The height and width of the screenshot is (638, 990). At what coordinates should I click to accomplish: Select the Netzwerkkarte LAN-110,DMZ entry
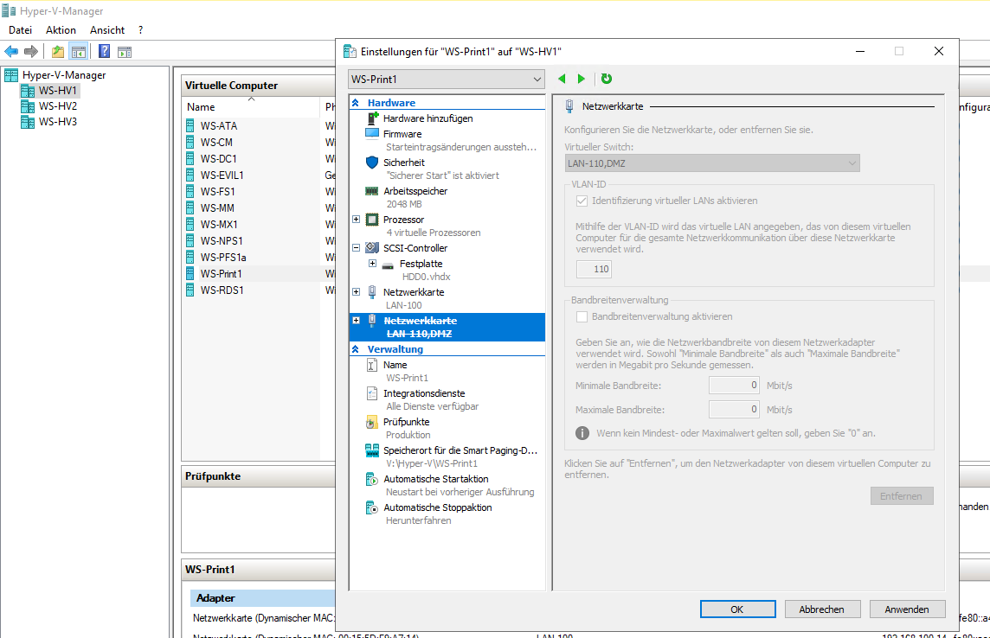point(447,327)
